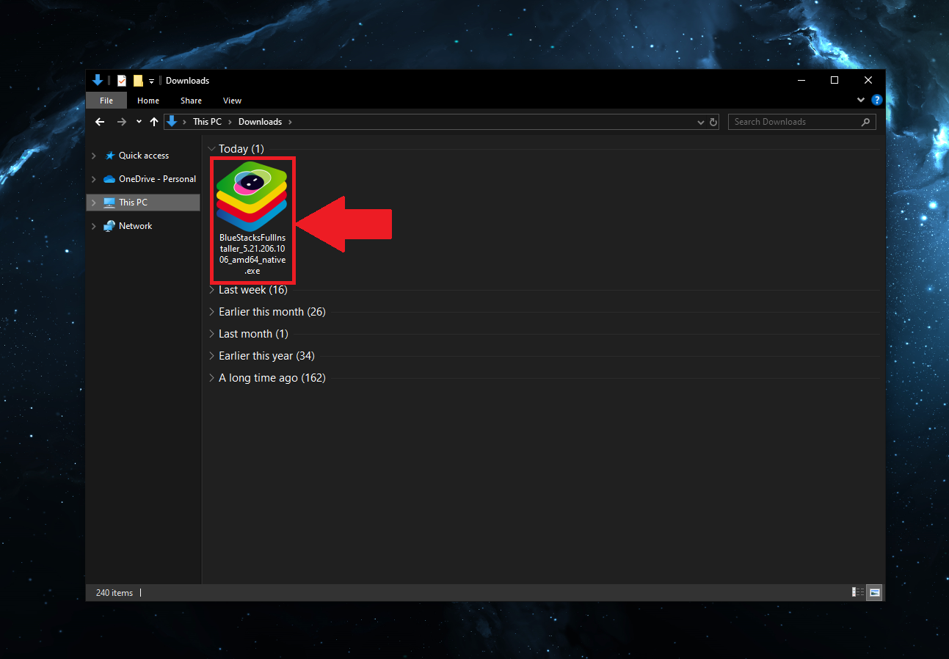Open the Network item in the sidebar
Image resolution: width=949 pixels, height=659 pixels.
tap(135, 225)
